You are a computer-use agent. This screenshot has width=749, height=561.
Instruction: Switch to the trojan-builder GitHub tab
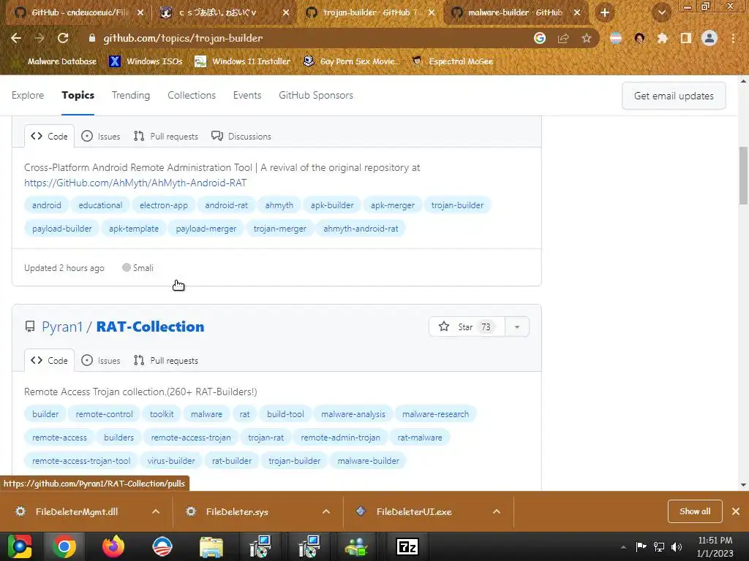370,13
